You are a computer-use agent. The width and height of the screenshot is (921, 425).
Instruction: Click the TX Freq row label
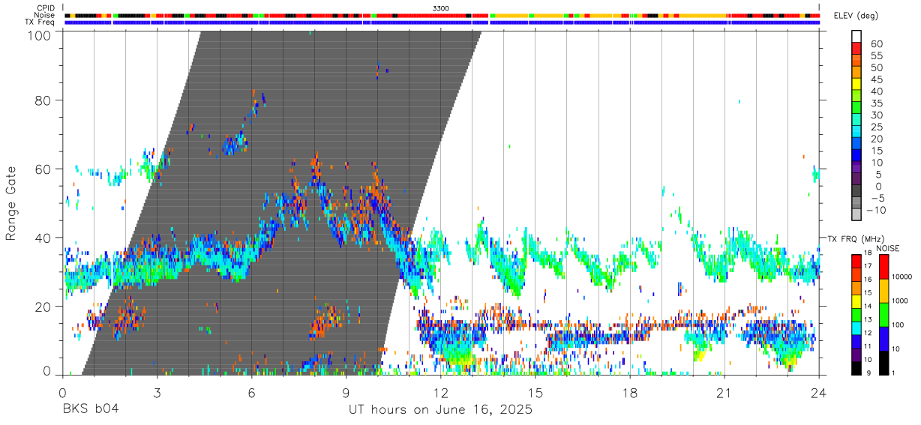41,22
